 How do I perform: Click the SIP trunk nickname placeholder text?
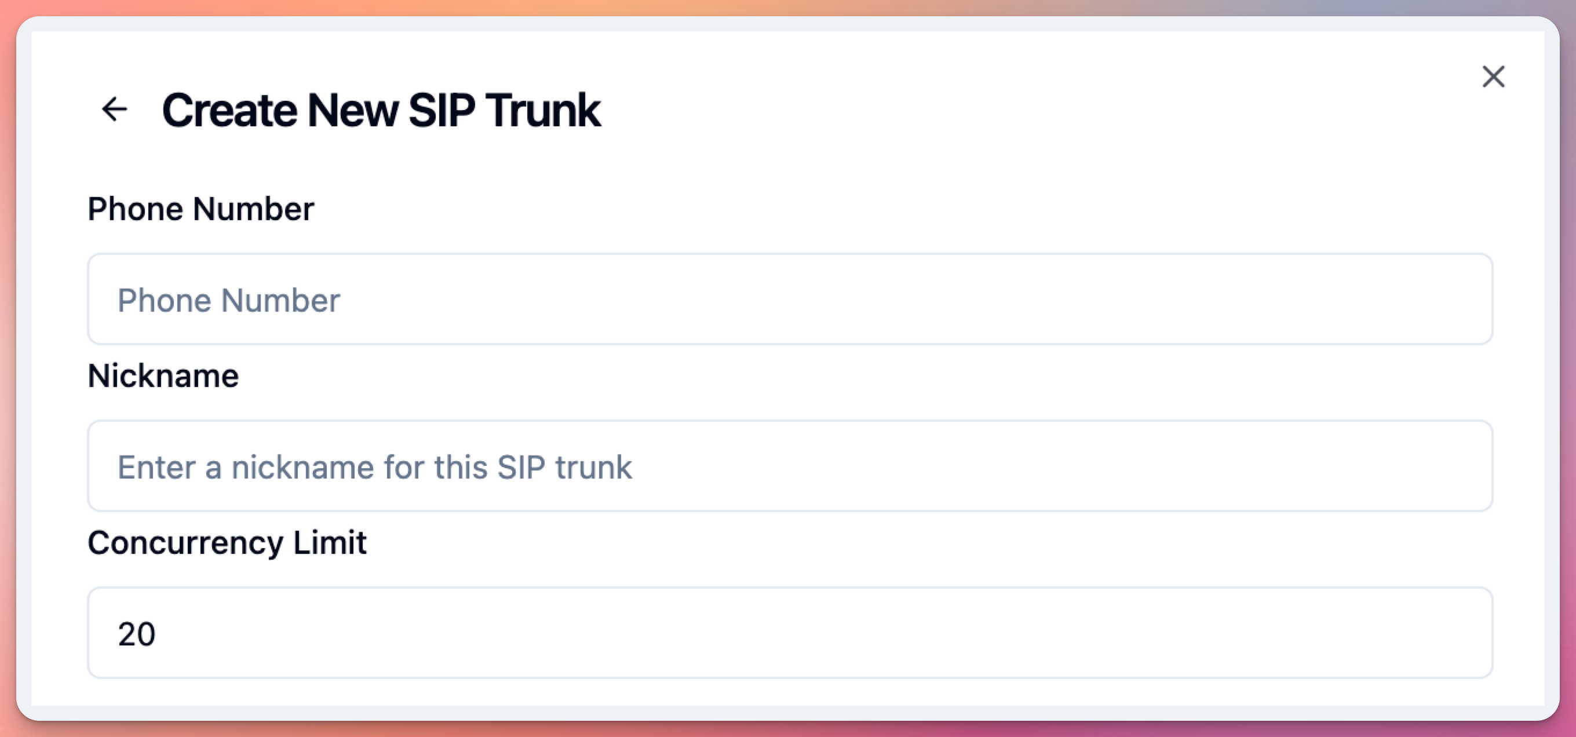point(375,466)
